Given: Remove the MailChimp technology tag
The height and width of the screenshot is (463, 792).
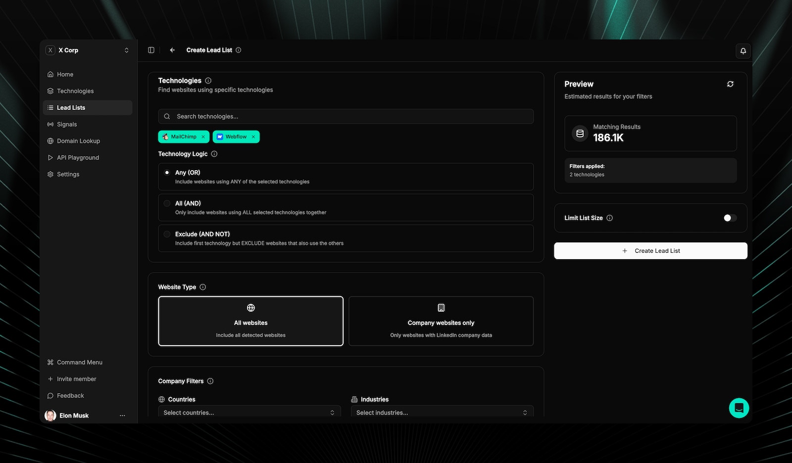Looking at the screenshot, I should pos(203,137).
